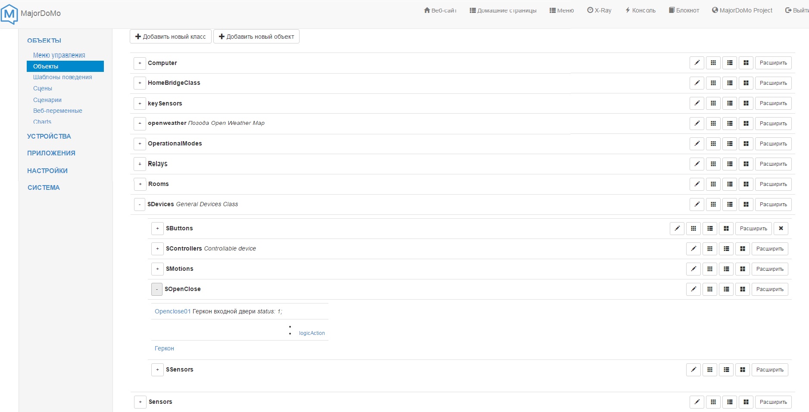
Task: Select Сценарии in the sidebar
Action: 47,100
